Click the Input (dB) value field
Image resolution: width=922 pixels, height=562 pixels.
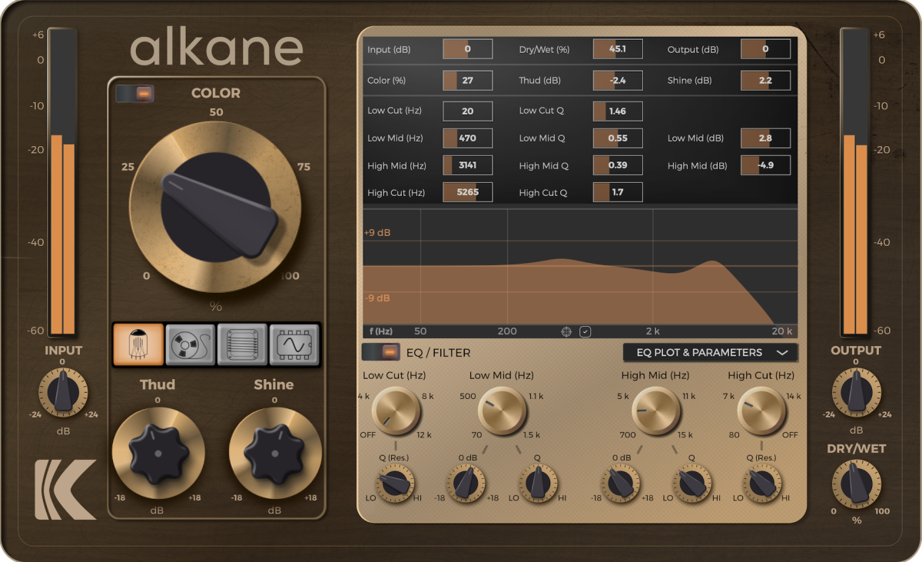click(x=467, y=49)
